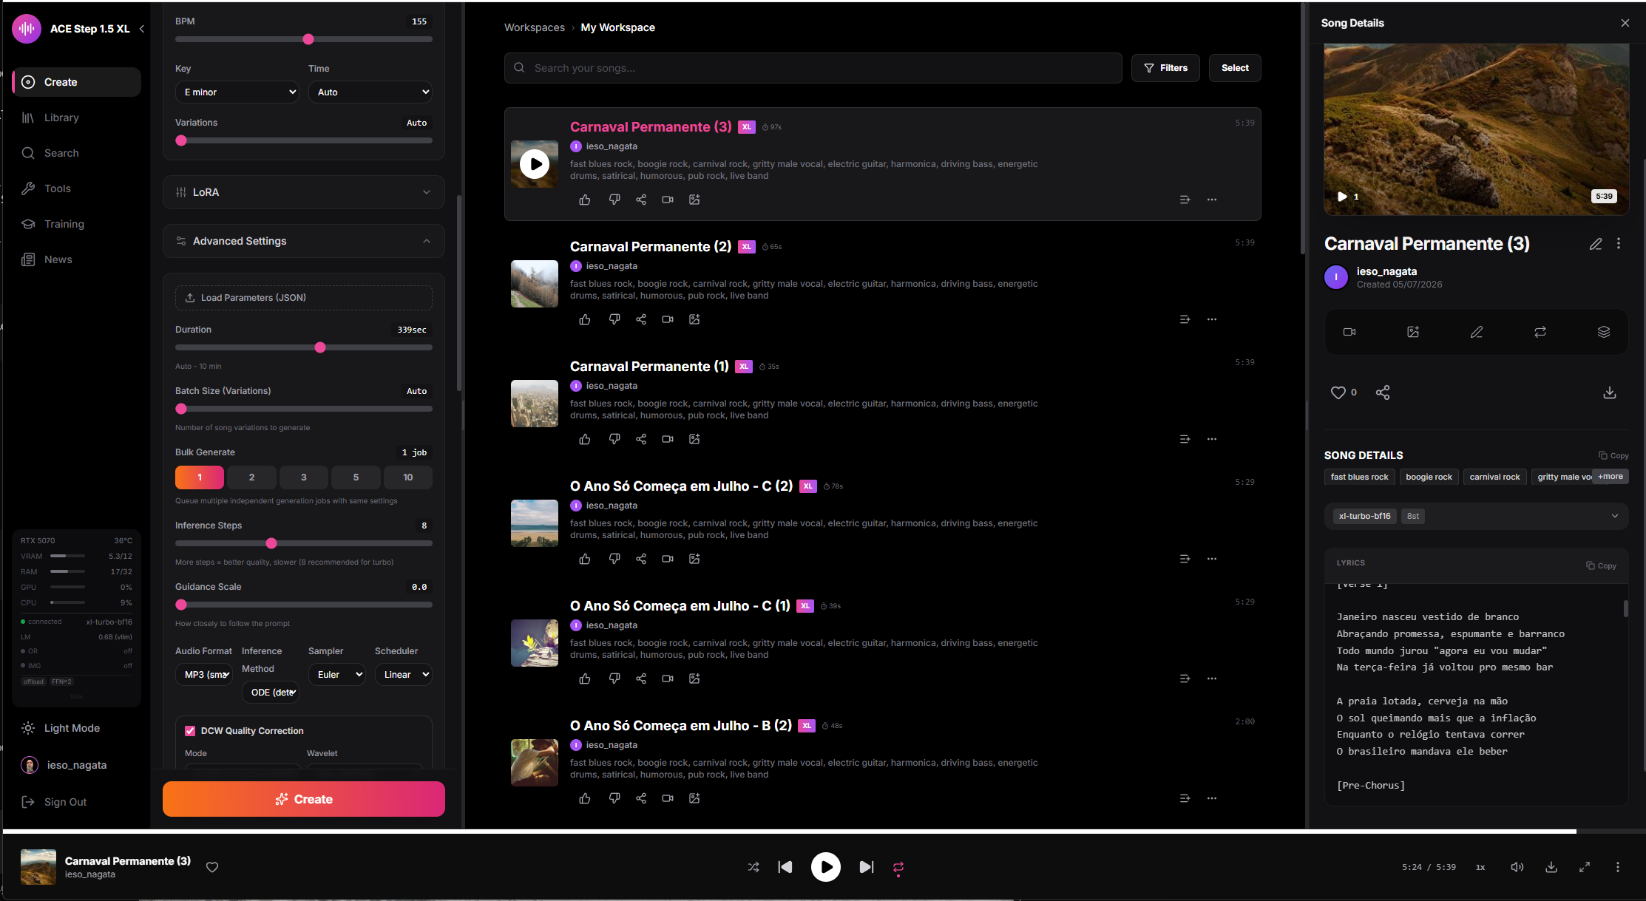Thumbs up Carnaval Permanente (2)
This screenshot has height=901, width=1646.
click(585, 319)
